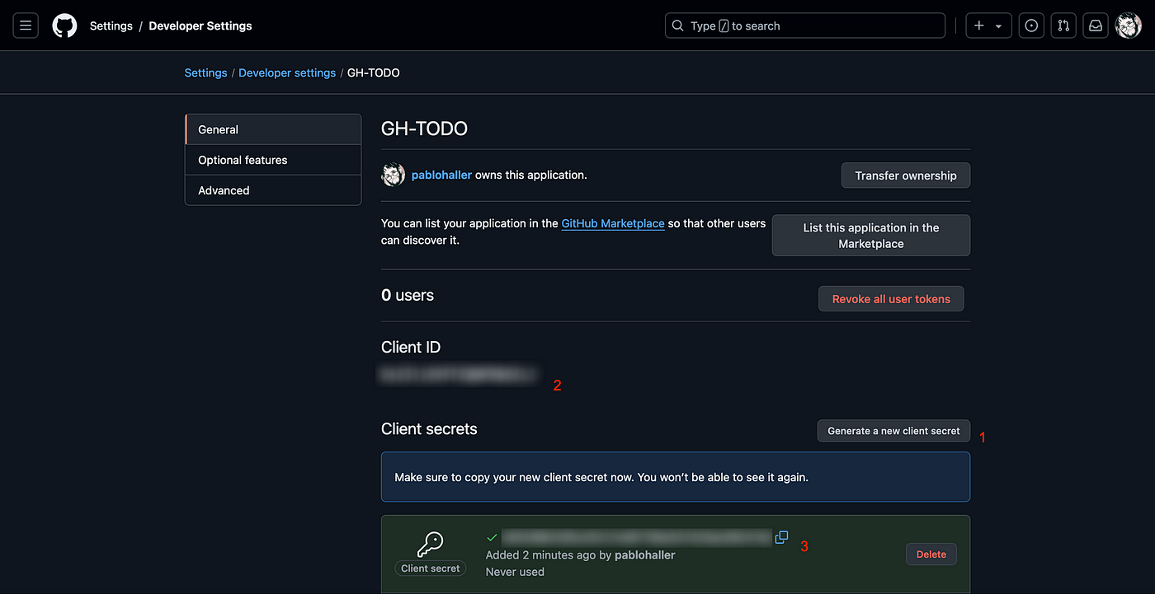Select the General sidebar tab
Screen dimensions: 1155x594
(273, 129)
